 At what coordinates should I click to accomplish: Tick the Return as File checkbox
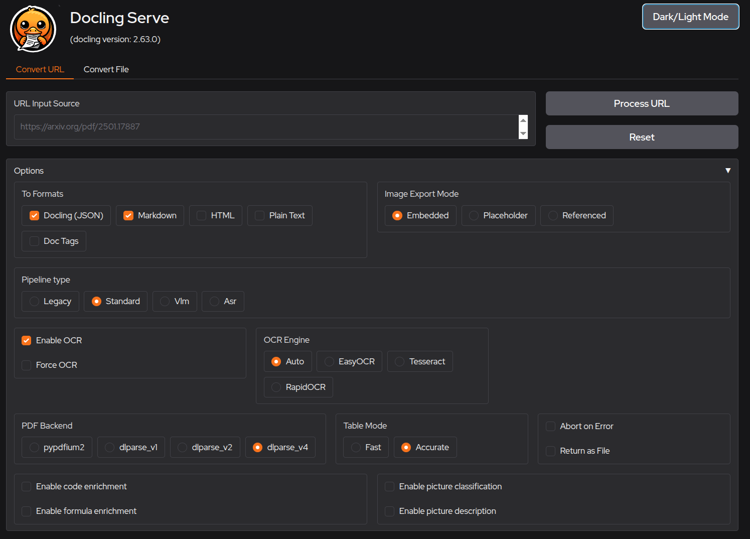point(550,451)
